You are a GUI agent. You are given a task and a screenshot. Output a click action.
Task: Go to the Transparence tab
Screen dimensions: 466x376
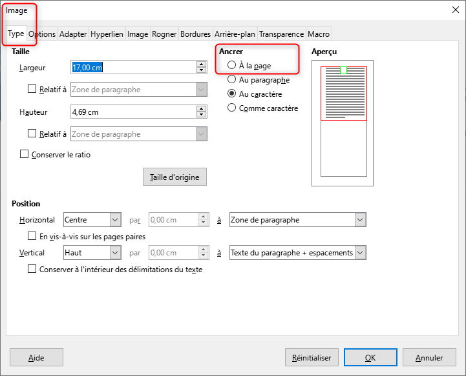click(281, 34)
